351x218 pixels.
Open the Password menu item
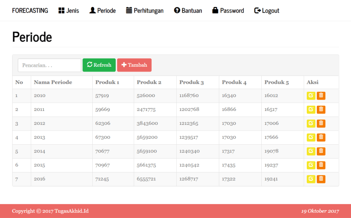pyautogui.click(x=228, y=10)
